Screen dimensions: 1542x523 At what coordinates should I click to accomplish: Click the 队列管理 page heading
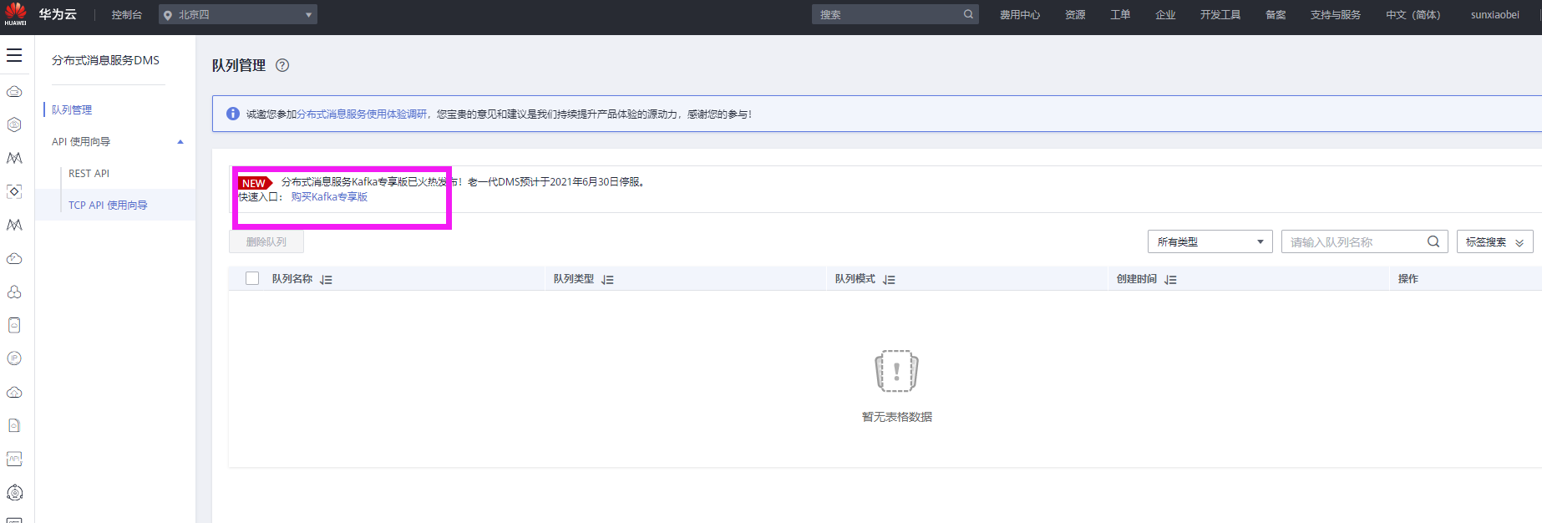click(x=239, y=65)
